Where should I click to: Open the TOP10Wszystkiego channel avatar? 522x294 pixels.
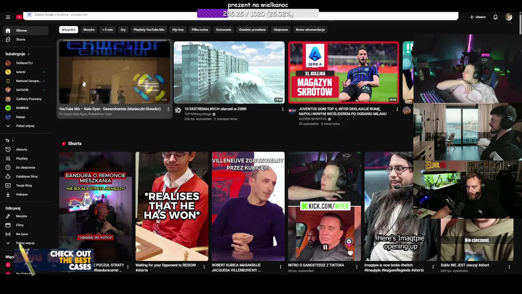point(178,110)
